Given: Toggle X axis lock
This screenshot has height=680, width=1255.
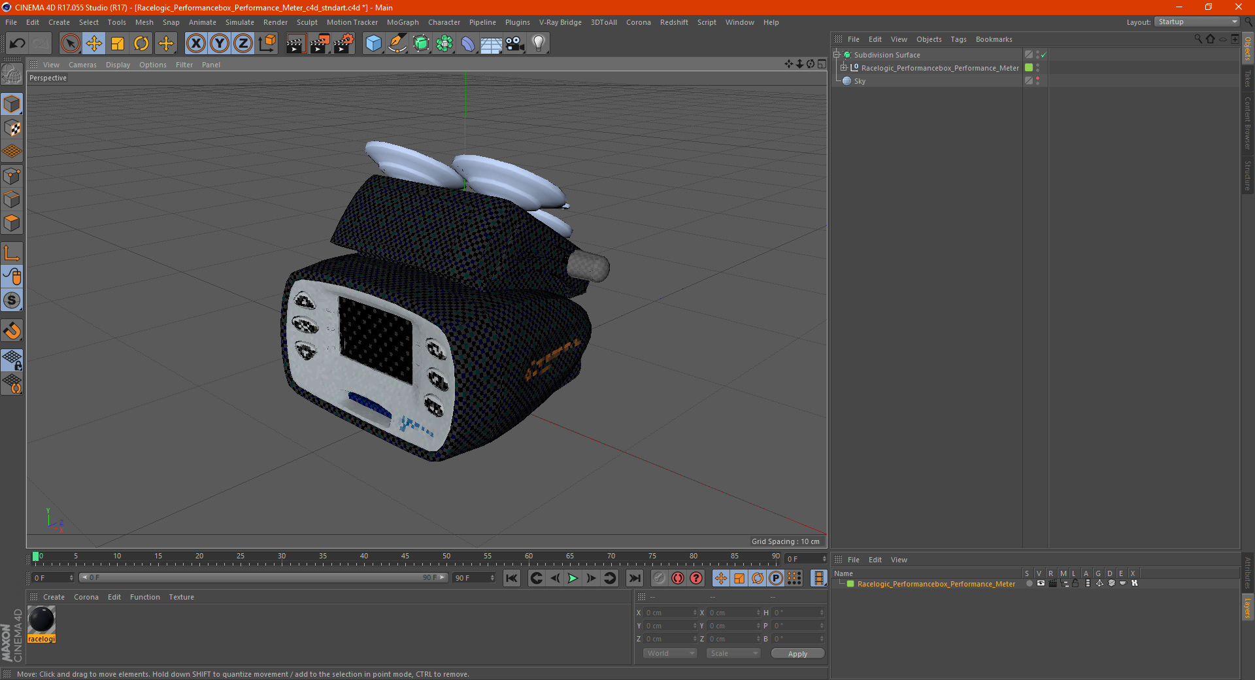Looking at the screenshot, I should (195, 44).
